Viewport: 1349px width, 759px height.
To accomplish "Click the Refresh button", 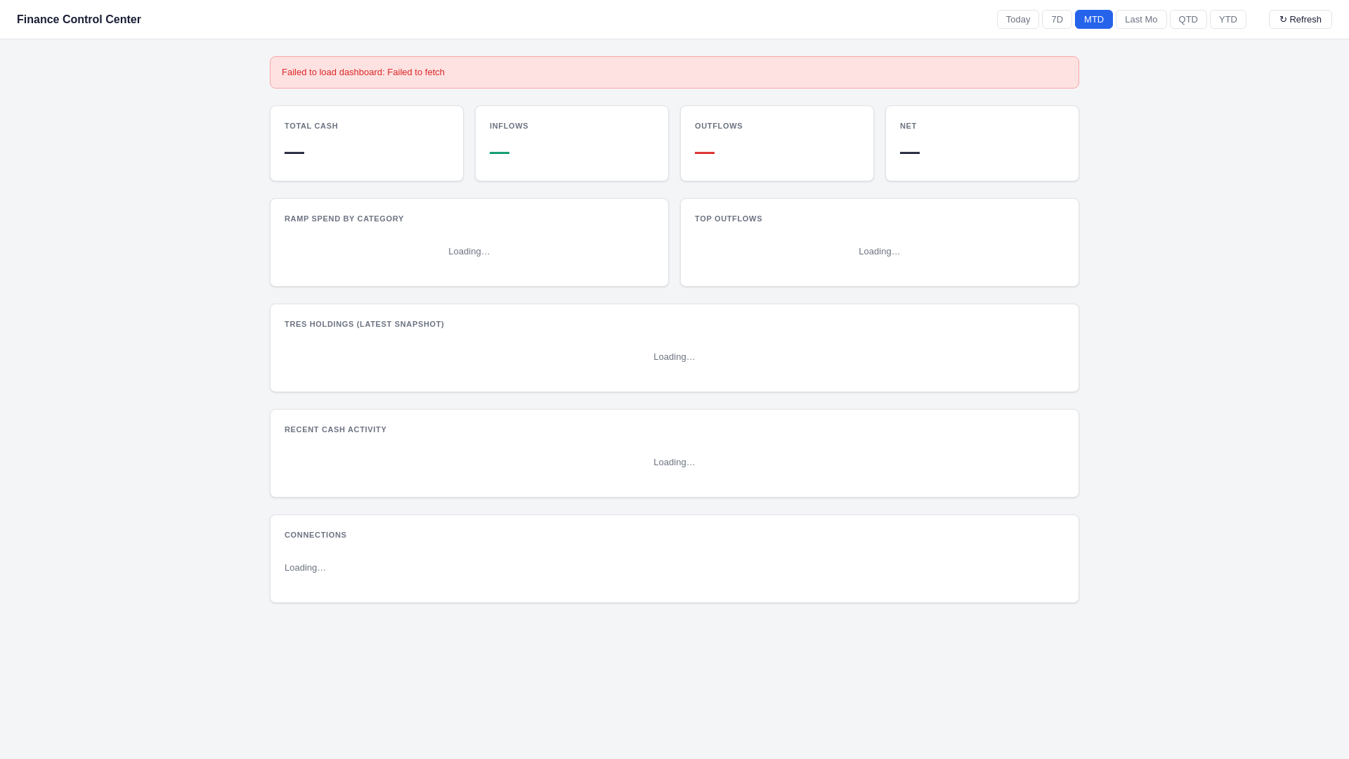I will coord(1300,20).
